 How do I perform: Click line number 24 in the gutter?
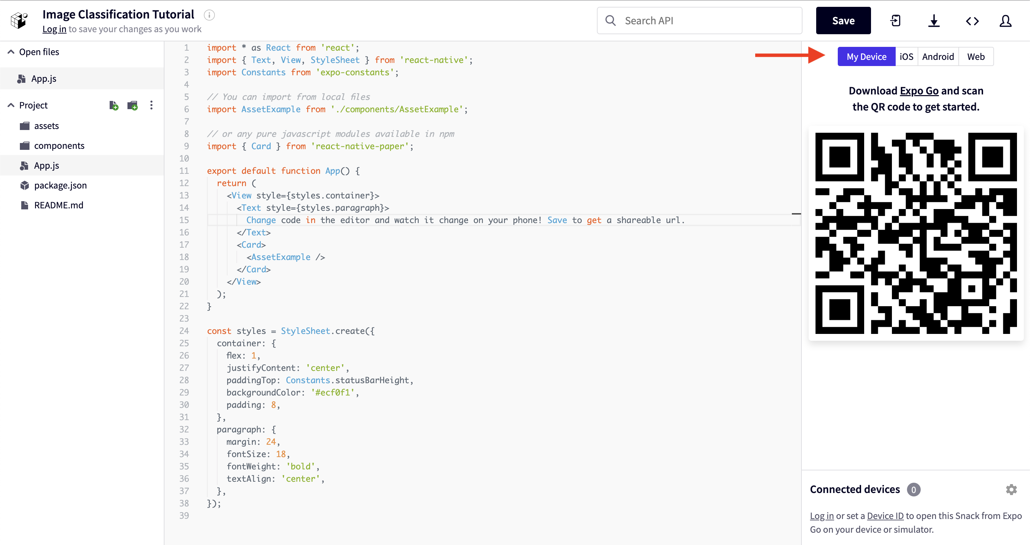click(184, 331)
